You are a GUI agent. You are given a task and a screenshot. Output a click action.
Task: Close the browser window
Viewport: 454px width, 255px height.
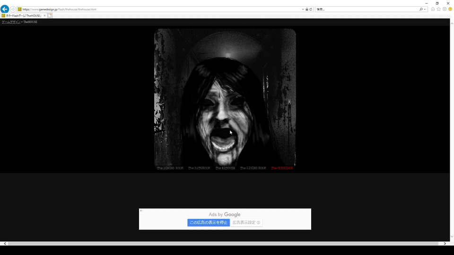[x=448, y=3]
